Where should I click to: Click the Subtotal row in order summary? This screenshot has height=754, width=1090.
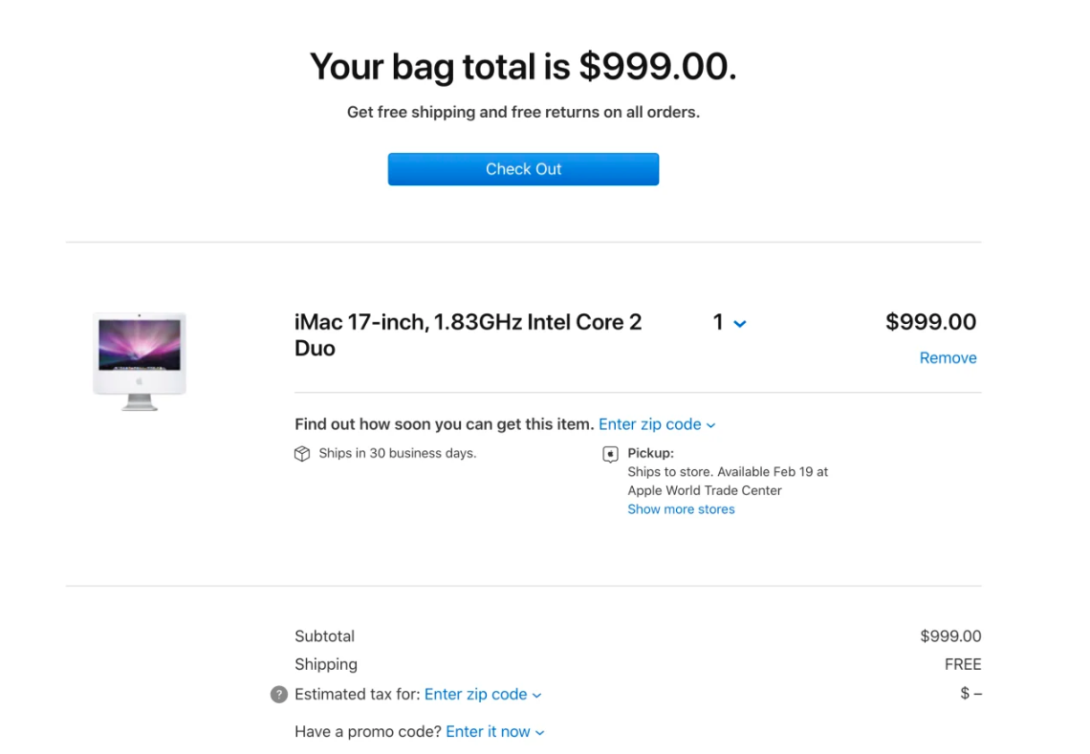[325, 636]
